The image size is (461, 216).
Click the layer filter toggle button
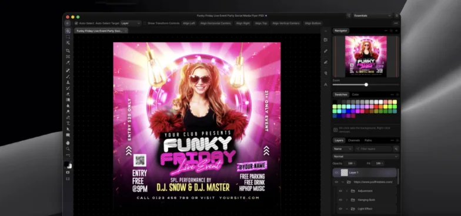396,149
